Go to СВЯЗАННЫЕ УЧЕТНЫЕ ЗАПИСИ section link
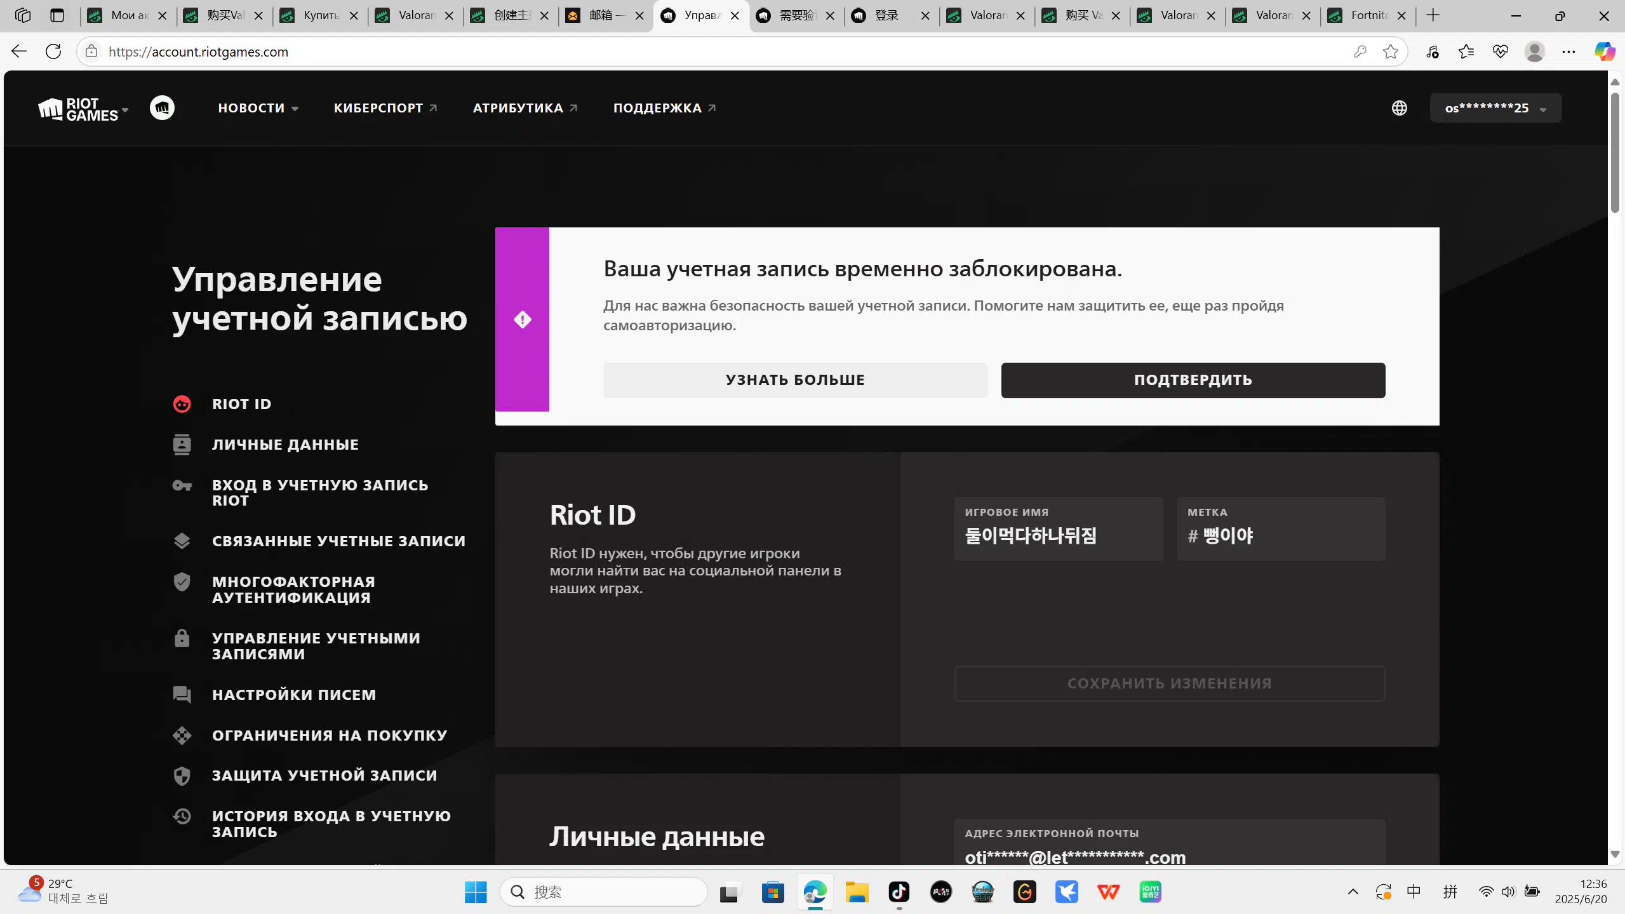This screenshot has width=1625, height=914. tap(338, 541)
